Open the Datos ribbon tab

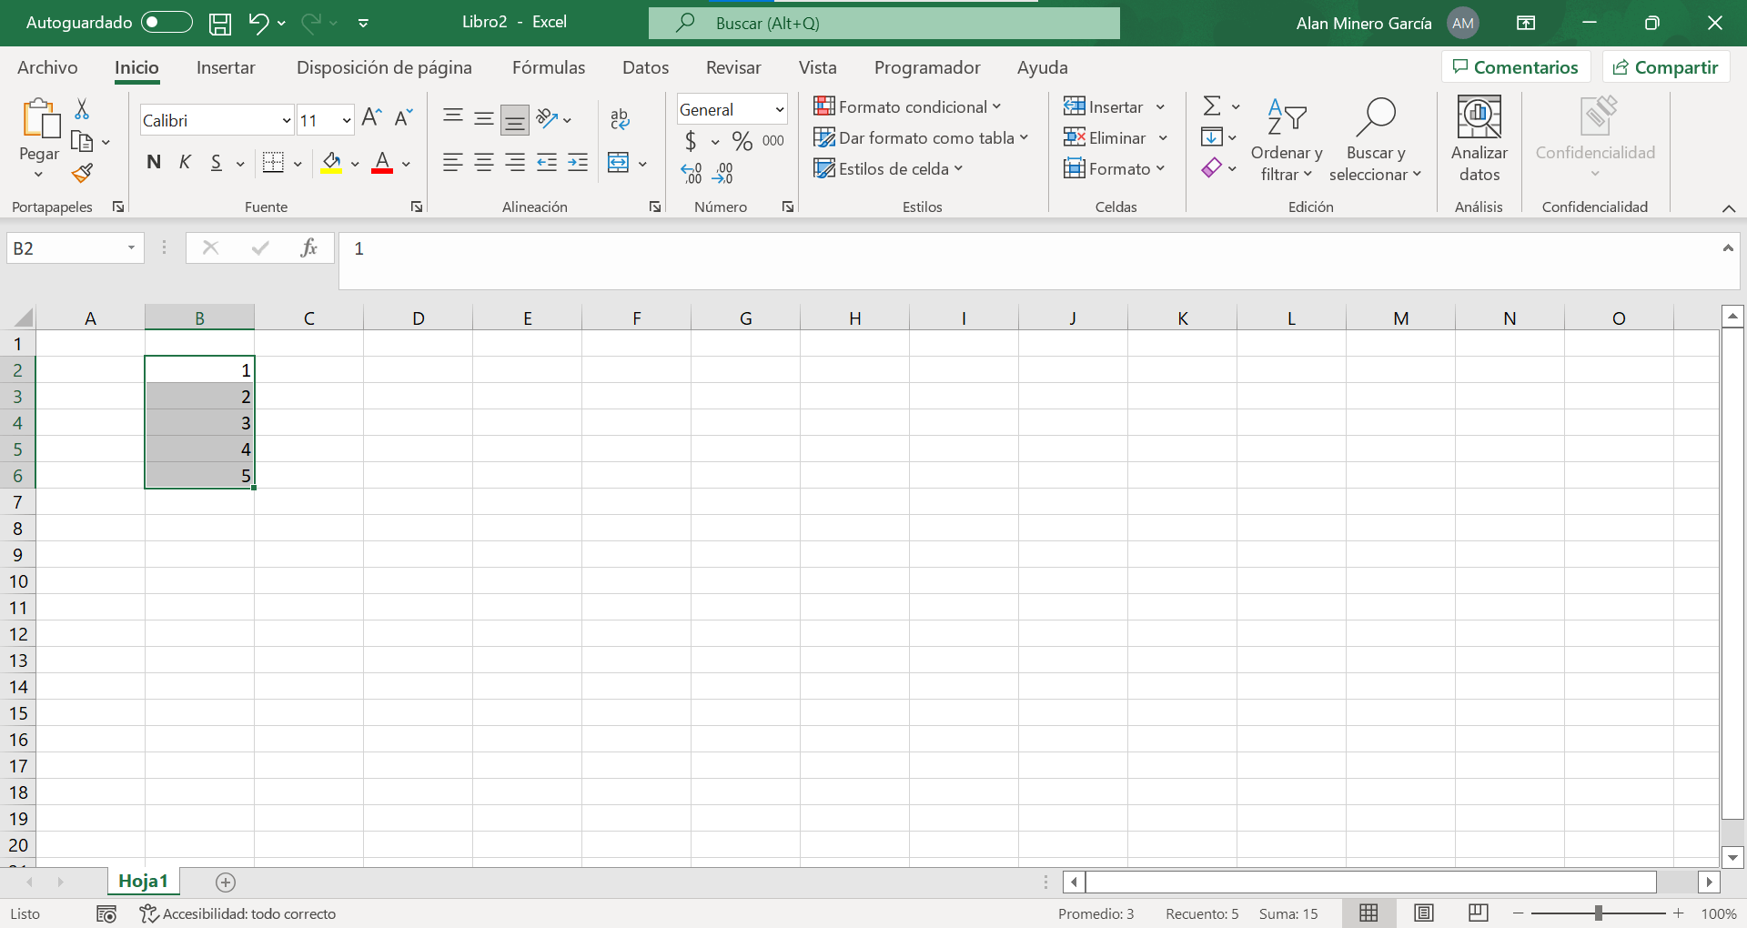point(645,67)
